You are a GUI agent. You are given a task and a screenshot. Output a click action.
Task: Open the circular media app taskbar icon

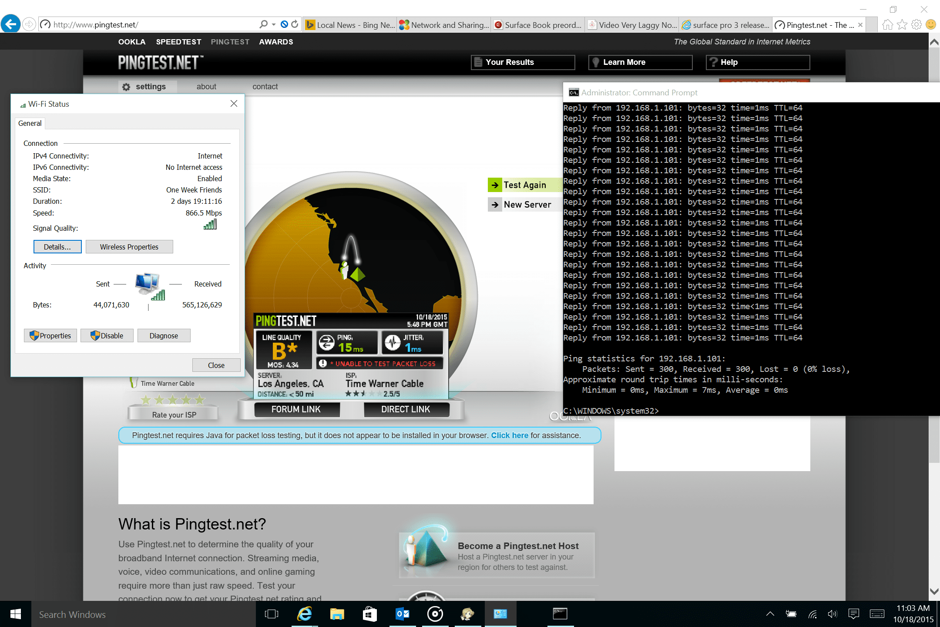click(435, 614)
